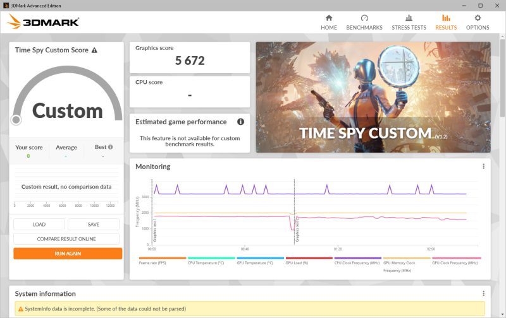Minimize the 3DMark window
Image resolution: width=506 pixels, height=318 pixels.
(464, 6)
